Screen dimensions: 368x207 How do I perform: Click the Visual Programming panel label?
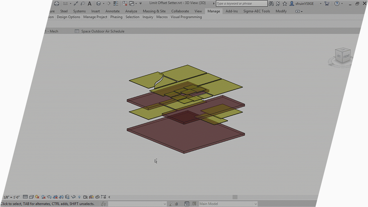point(186,17)
